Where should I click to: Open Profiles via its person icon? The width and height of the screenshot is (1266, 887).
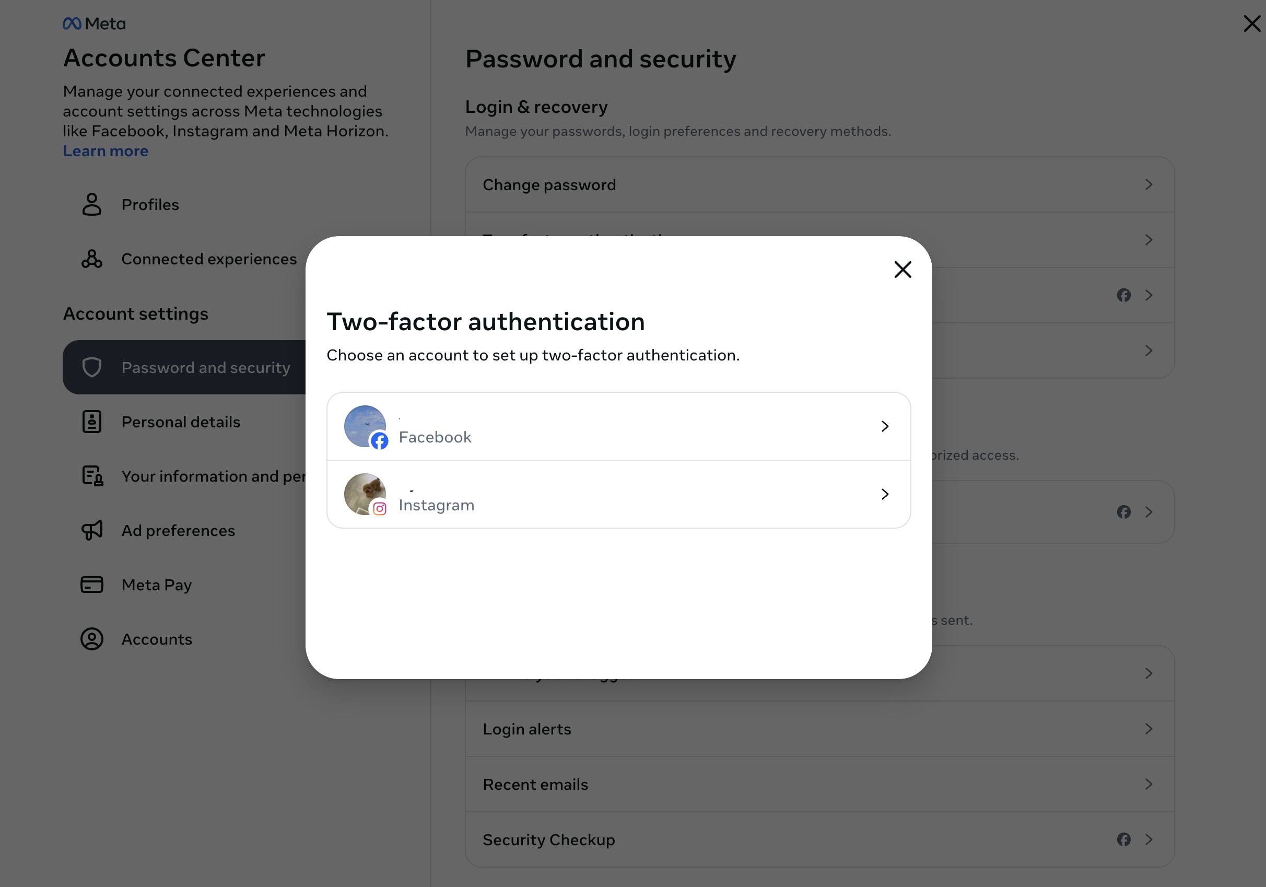[x=91, y=204]
